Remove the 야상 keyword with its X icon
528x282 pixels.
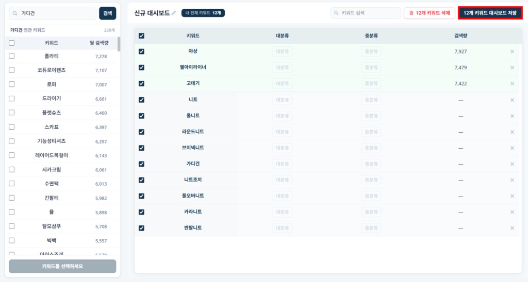point(512,51)
